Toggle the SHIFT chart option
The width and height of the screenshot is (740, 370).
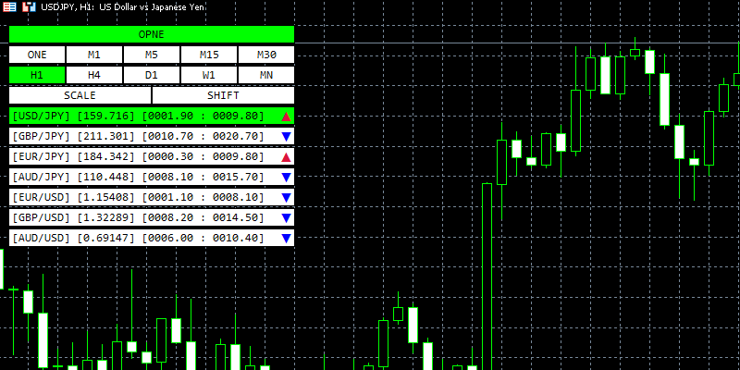point(223,95)
